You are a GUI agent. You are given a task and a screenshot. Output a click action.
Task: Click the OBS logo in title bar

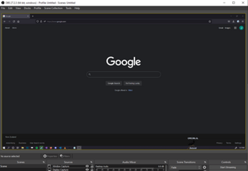click(x=3, y=3)
